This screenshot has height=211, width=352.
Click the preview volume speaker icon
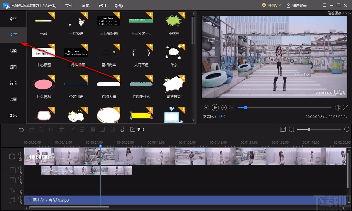[x=338, y=108]
